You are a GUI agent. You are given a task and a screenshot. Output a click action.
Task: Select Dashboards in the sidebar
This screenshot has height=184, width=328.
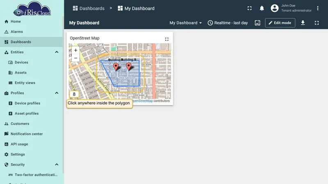pyautogui.click(x=31, y=42)
